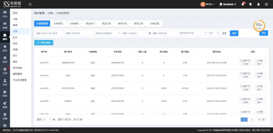This screenshot has height=133, width=273.
Task: Switch to the 佣金记录 tab
Action: pyautogui.click(x=106, y=24)
